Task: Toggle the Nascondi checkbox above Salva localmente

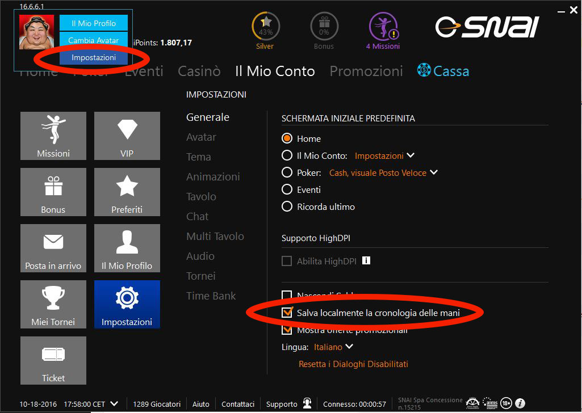Action: (287, 296)
